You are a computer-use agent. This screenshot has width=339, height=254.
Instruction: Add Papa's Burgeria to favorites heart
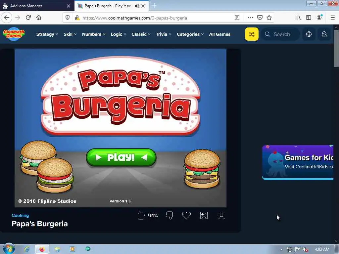tap(186, 215)
